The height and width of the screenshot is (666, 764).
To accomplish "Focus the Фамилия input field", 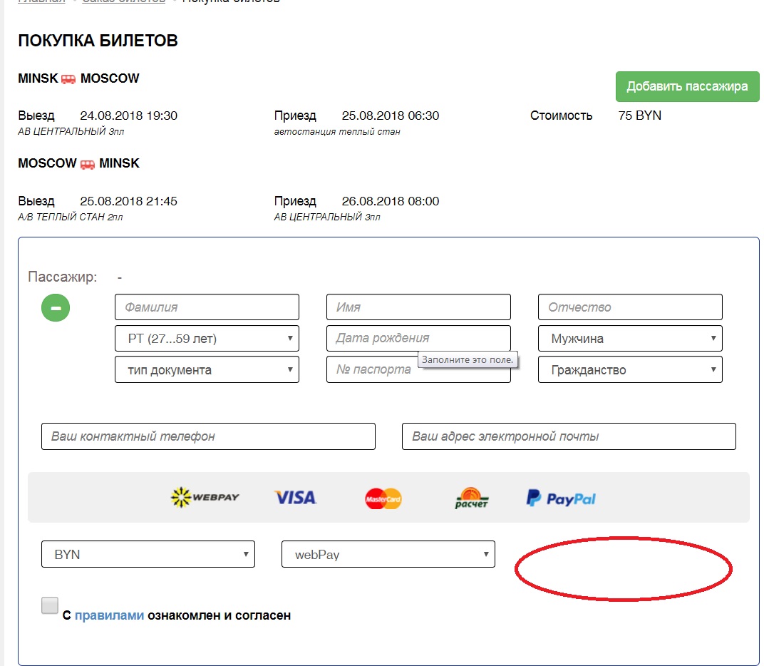I will (x=207, y=307).
